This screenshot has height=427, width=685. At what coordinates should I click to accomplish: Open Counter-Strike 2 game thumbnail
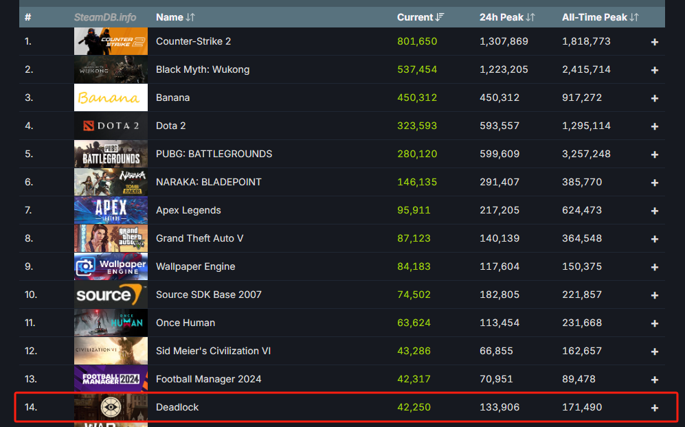click(111, 41)
